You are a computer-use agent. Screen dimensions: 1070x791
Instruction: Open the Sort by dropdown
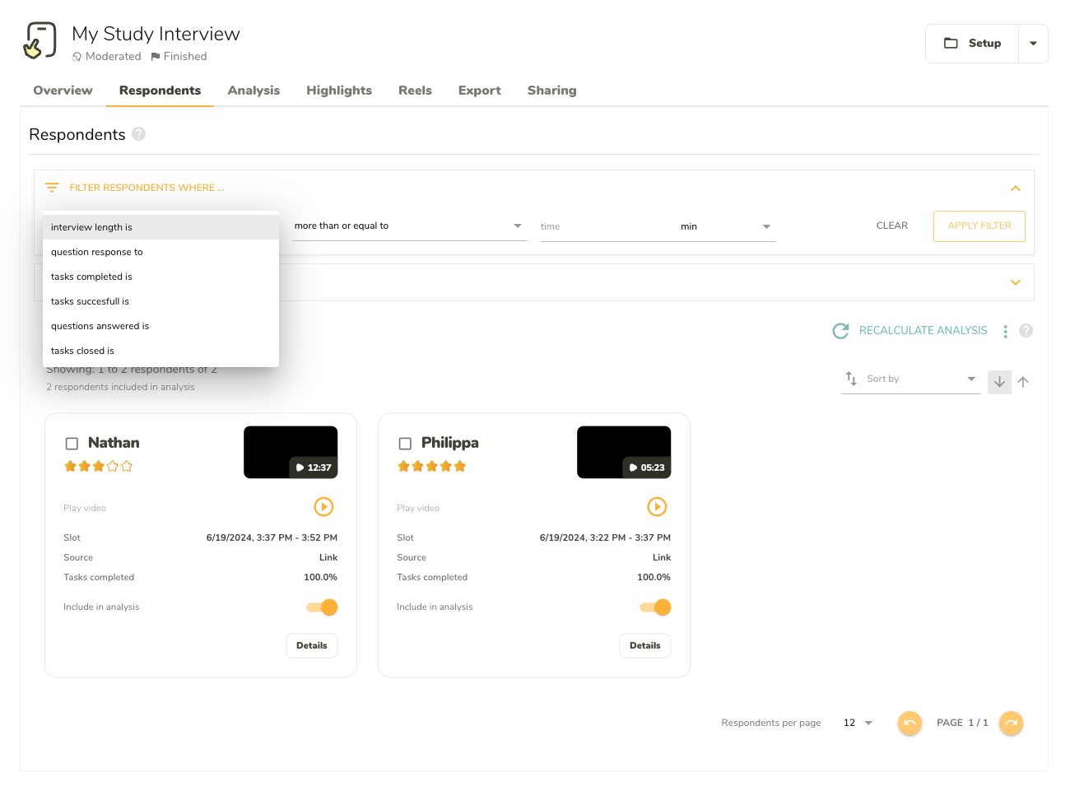coord(911,379)
